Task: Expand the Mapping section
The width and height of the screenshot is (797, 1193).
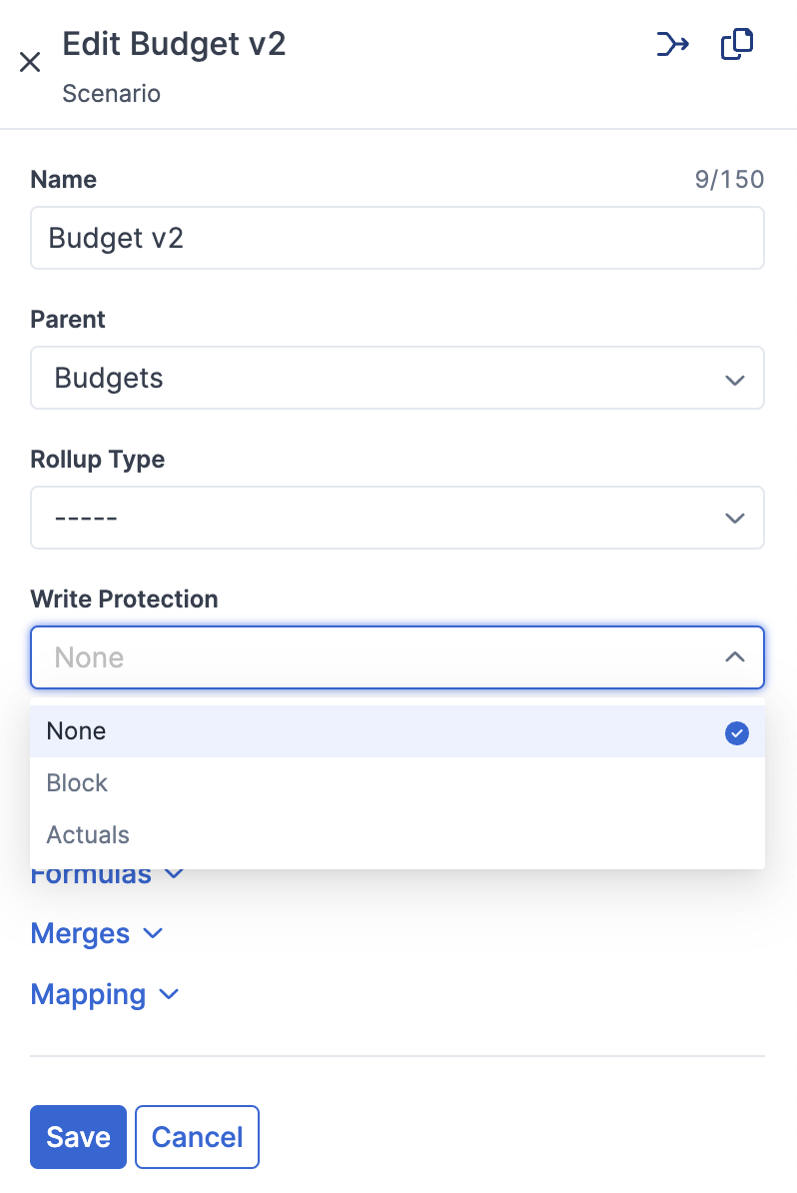Action: 105,994
